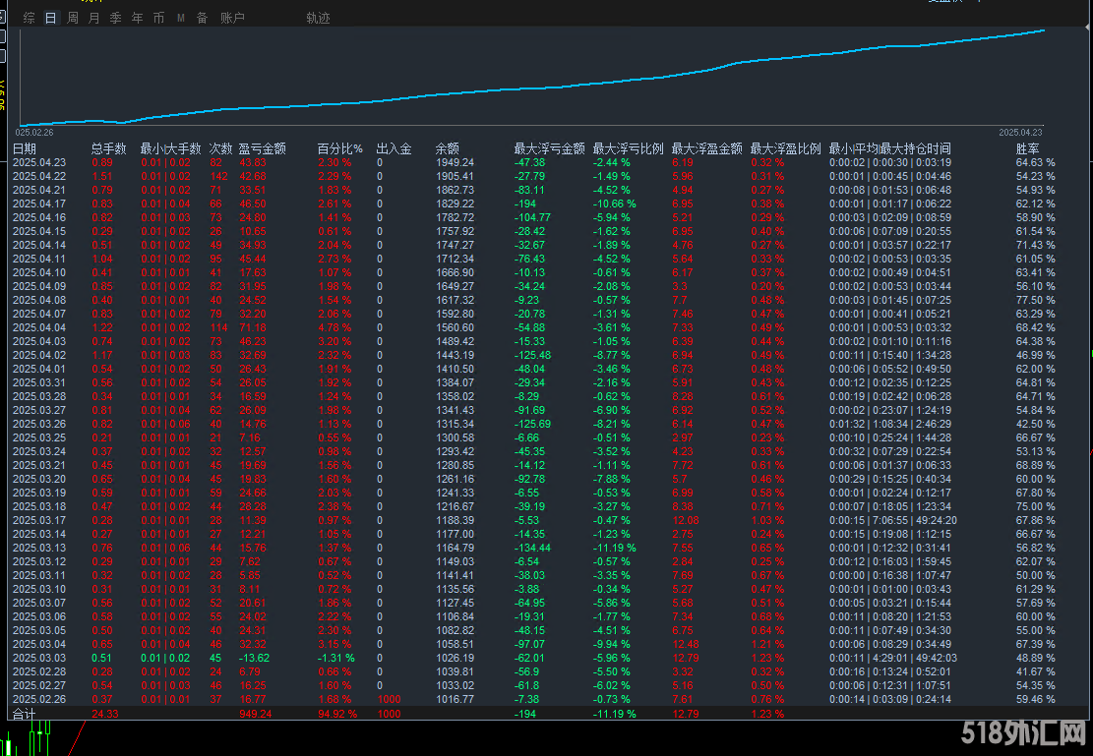
Task: Click the 最大浮亏金额 column header
Action: [x=549, y=148]
